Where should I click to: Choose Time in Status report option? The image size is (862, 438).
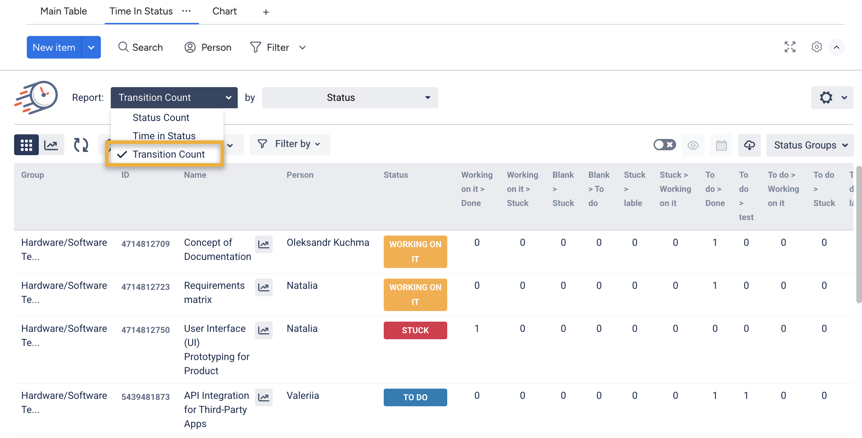tap(164, 136)
